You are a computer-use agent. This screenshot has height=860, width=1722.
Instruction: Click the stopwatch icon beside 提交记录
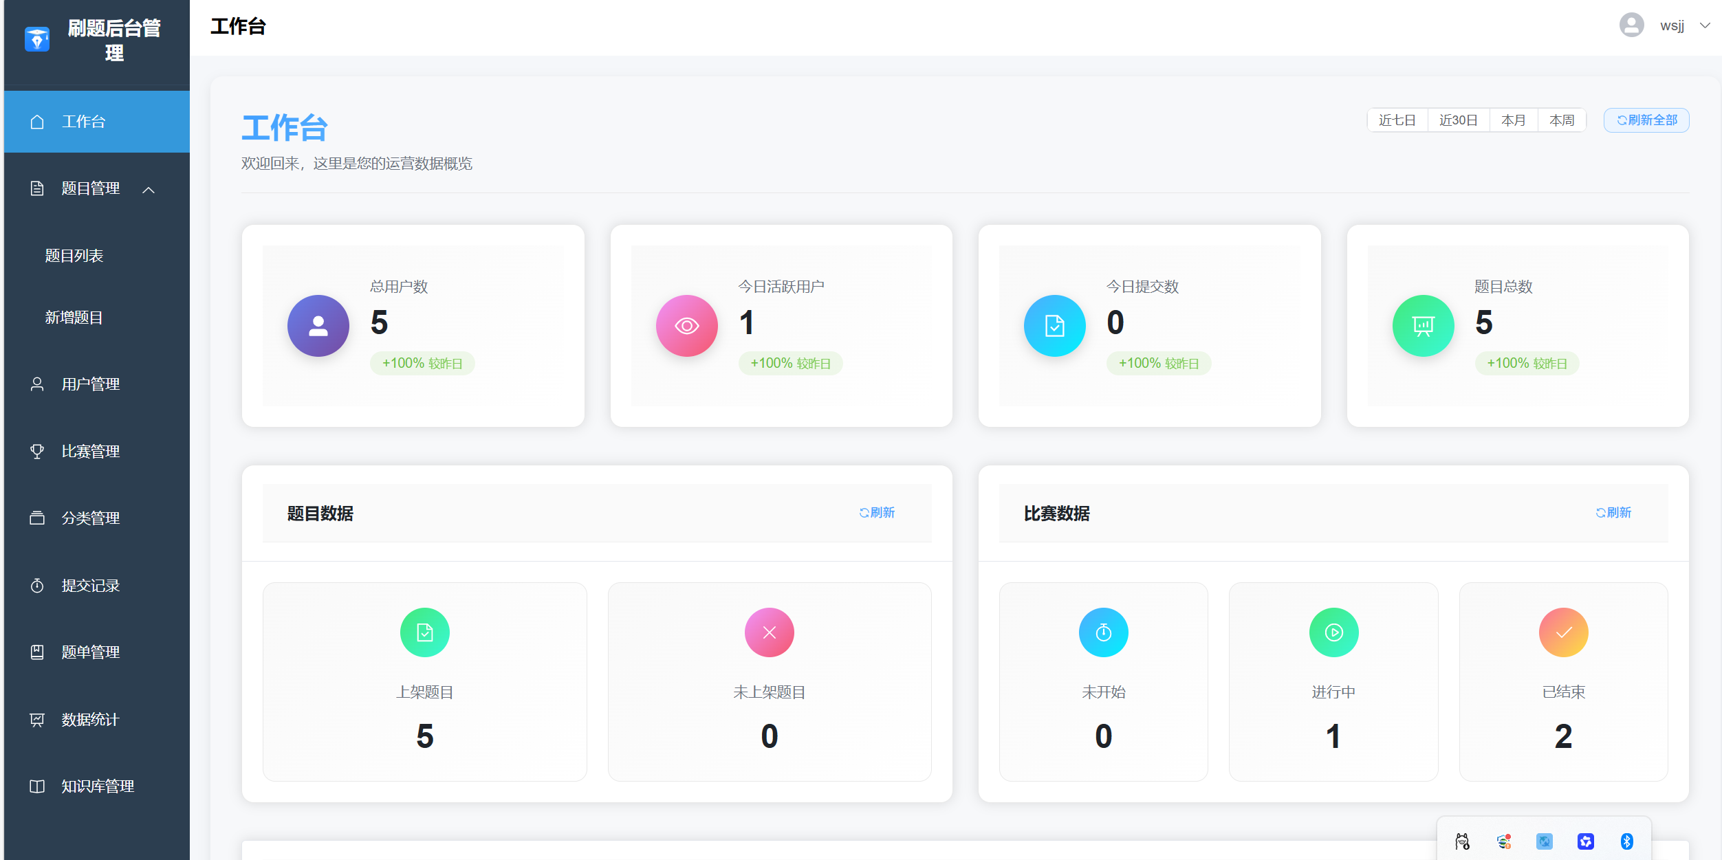click(37, 586)
